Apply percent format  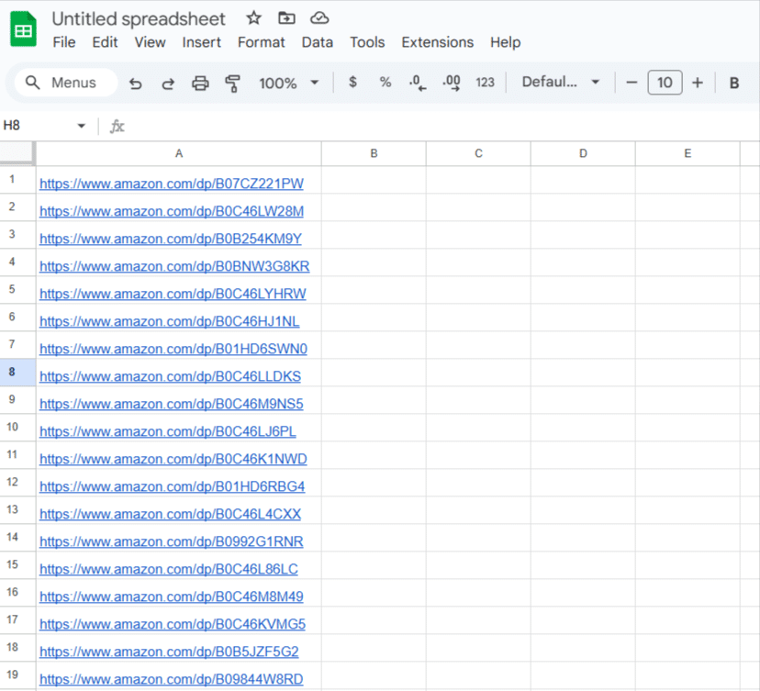(x=386, y=83)
